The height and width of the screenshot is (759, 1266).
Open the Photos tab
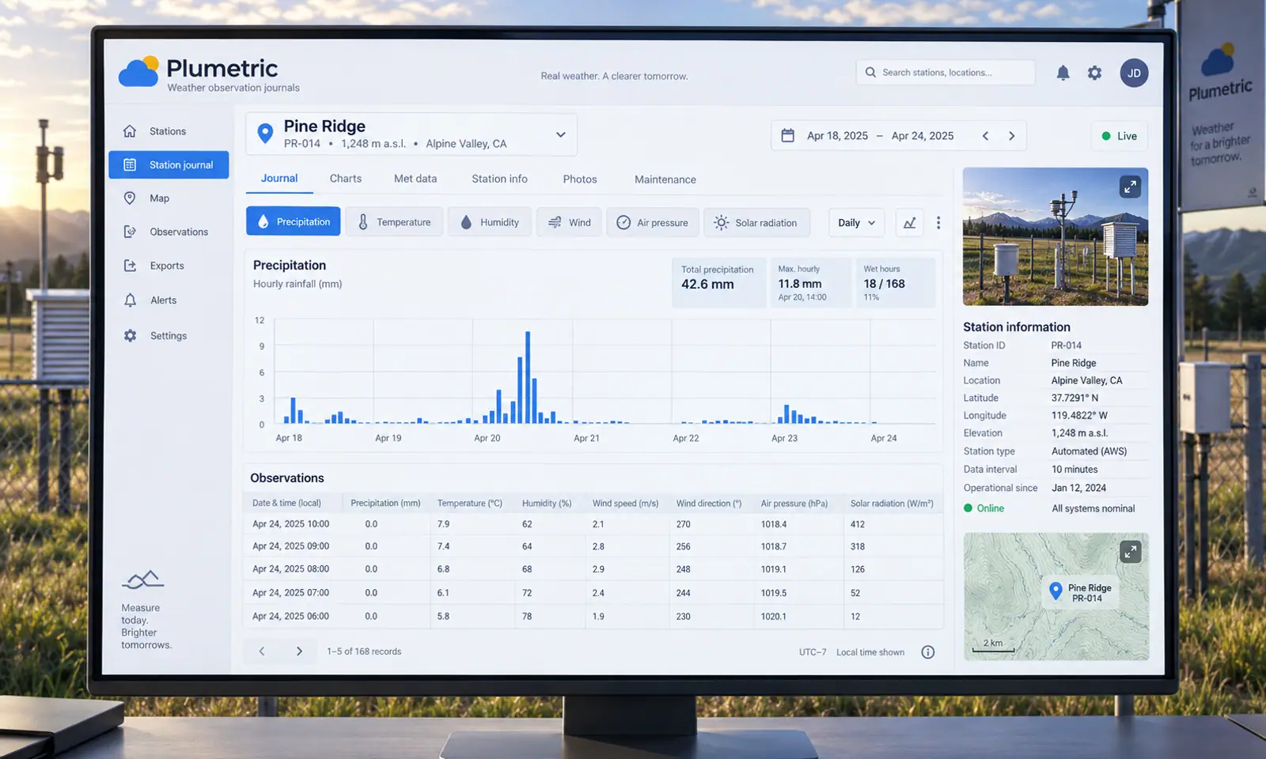[580, 179]
